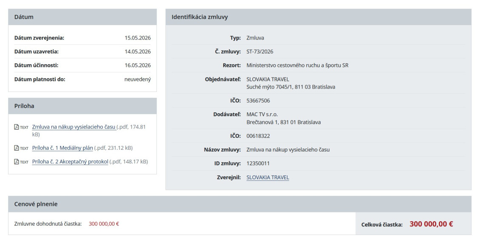Image resolution: width=480 pixels, height=249 pixels.
Task: Click the Dátum zverejnenia label
Action: (x=39, y=38)
